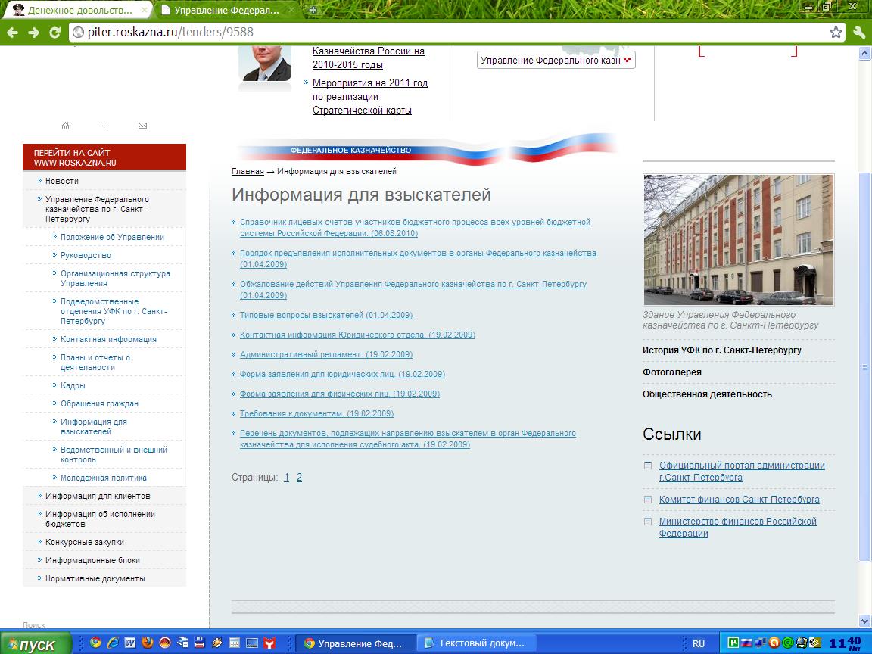Click the Windows пуск Start button
Screen dimensions: 872x654
pyautogui.click(x=35, y=643)
